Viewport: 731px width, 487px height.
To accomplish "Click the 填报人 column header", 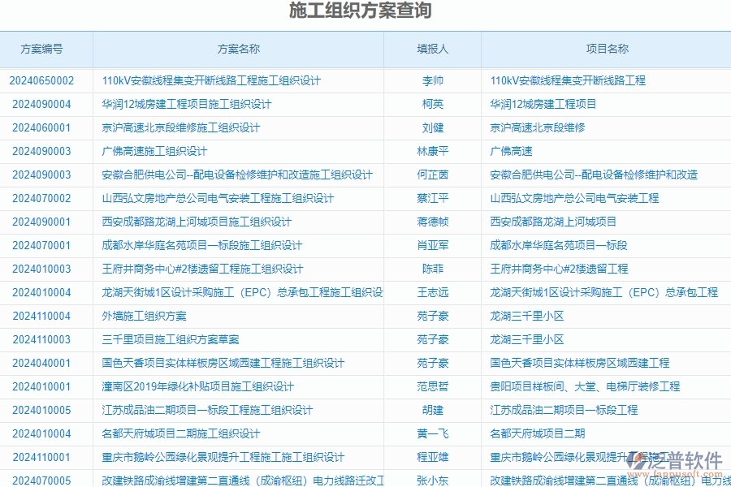I will (432, 49).
